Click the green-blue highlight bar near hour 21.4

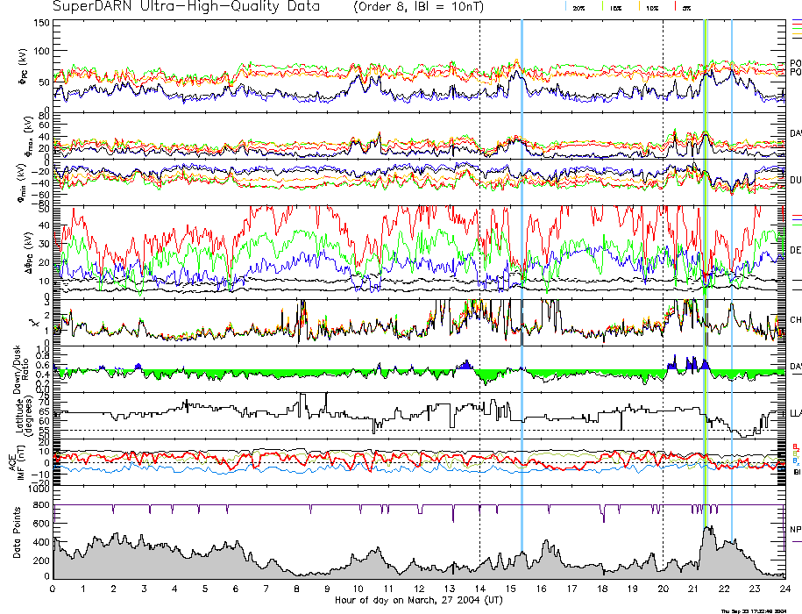coord(706,274)
